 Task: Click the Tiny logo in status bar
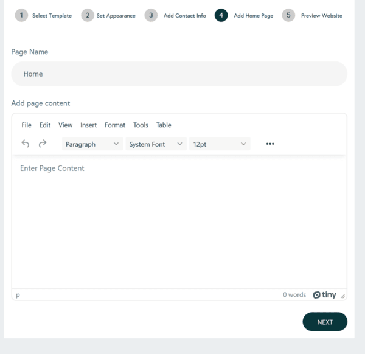(x=324, y=295)
